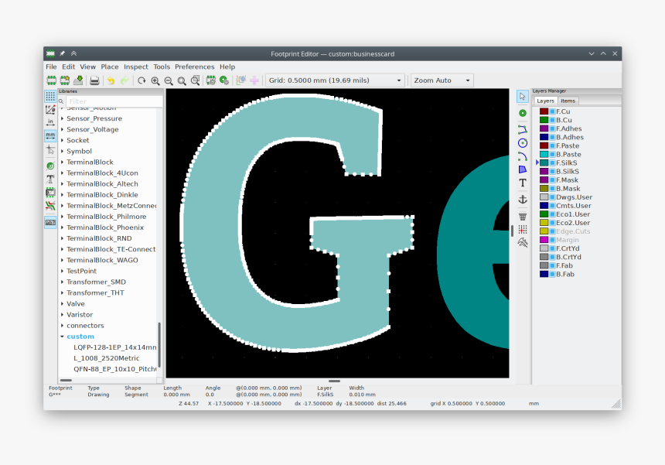The image size is (665, 465).
Task: Collapse the custom library
Action: pos(63,337)
